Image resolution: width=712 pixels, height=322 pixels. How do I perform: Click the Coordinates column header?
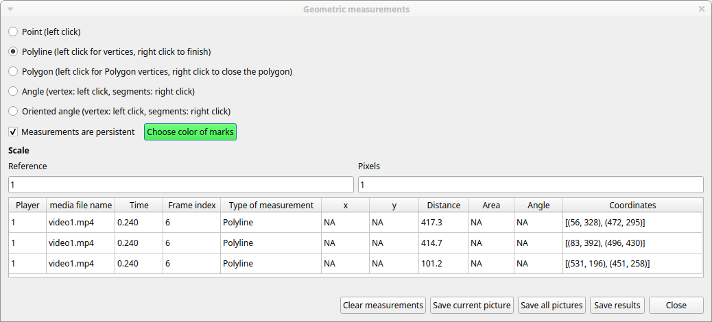click(632, 206)
